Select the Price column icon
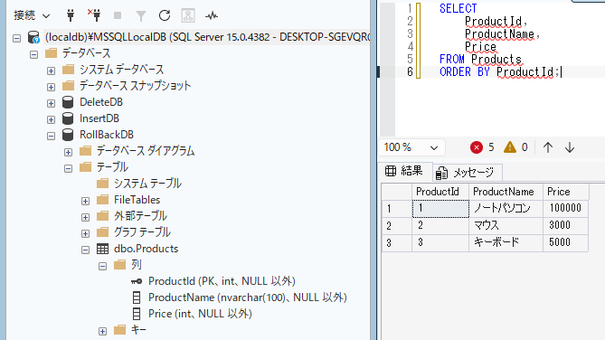The image size is (605, 340). (x=137, y=314)
